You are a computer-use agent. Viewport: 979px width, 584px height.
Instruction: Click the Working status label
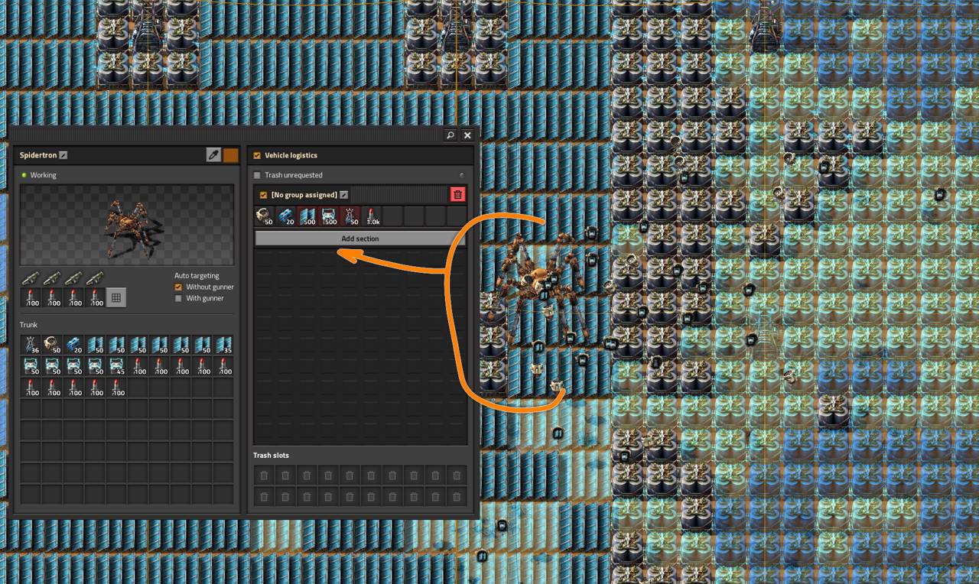pyautogui.click(x=44, y=175)
